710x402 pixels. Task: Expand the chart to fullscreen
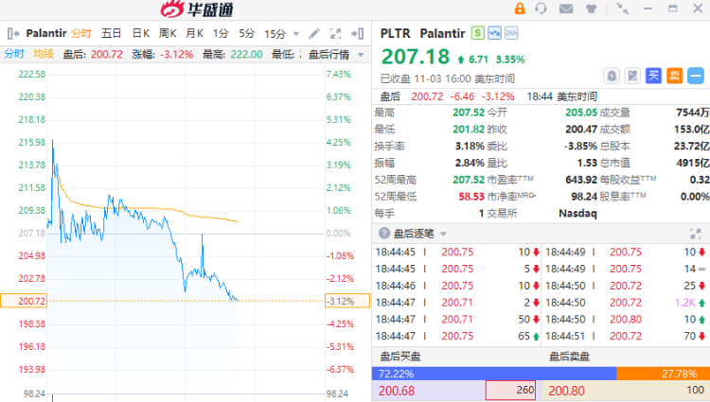coord(335,33)
